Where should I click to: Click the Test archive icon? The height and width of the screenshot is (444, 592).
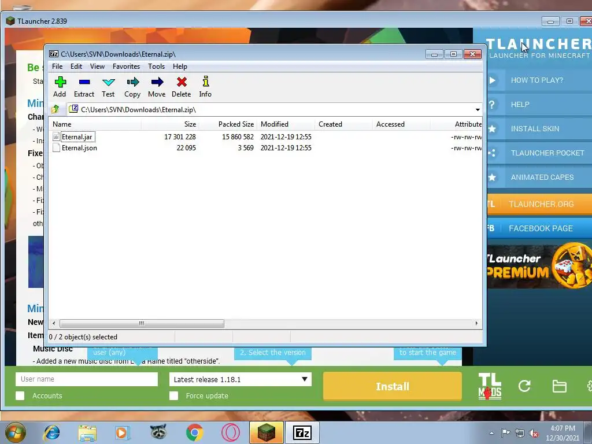tap(108, 87)
